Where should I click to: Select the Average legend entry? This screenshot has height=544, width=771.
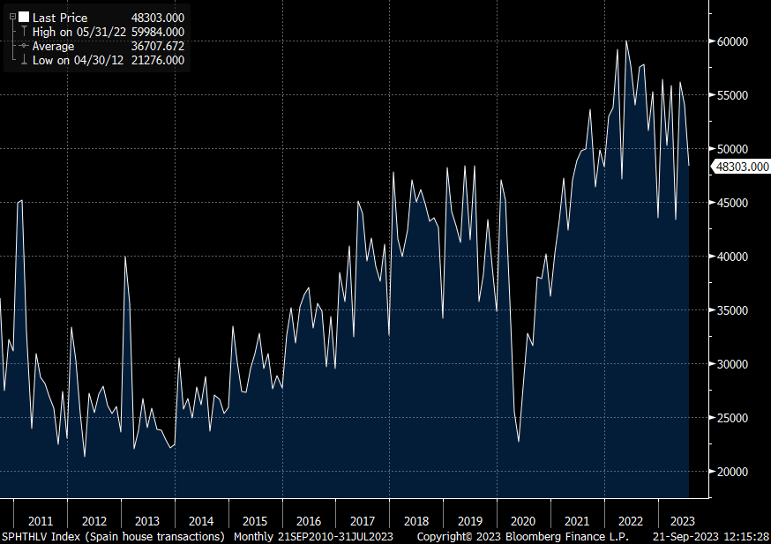click(54, 46)
